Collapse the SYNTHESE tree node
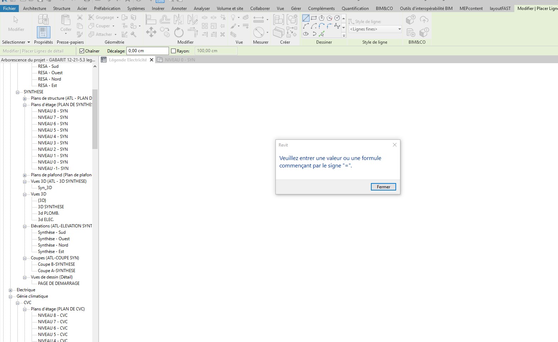The width and height of the screenshot is (558, 342). click(x=17, y=92)
